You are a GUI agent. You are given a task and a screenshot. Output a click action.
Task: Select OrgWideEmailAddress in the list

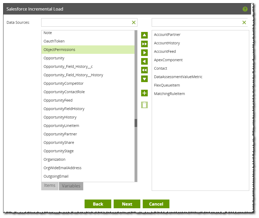88,168
